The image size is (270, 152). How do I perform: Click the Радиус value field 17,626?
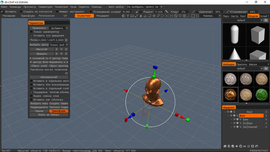[159, 12]
